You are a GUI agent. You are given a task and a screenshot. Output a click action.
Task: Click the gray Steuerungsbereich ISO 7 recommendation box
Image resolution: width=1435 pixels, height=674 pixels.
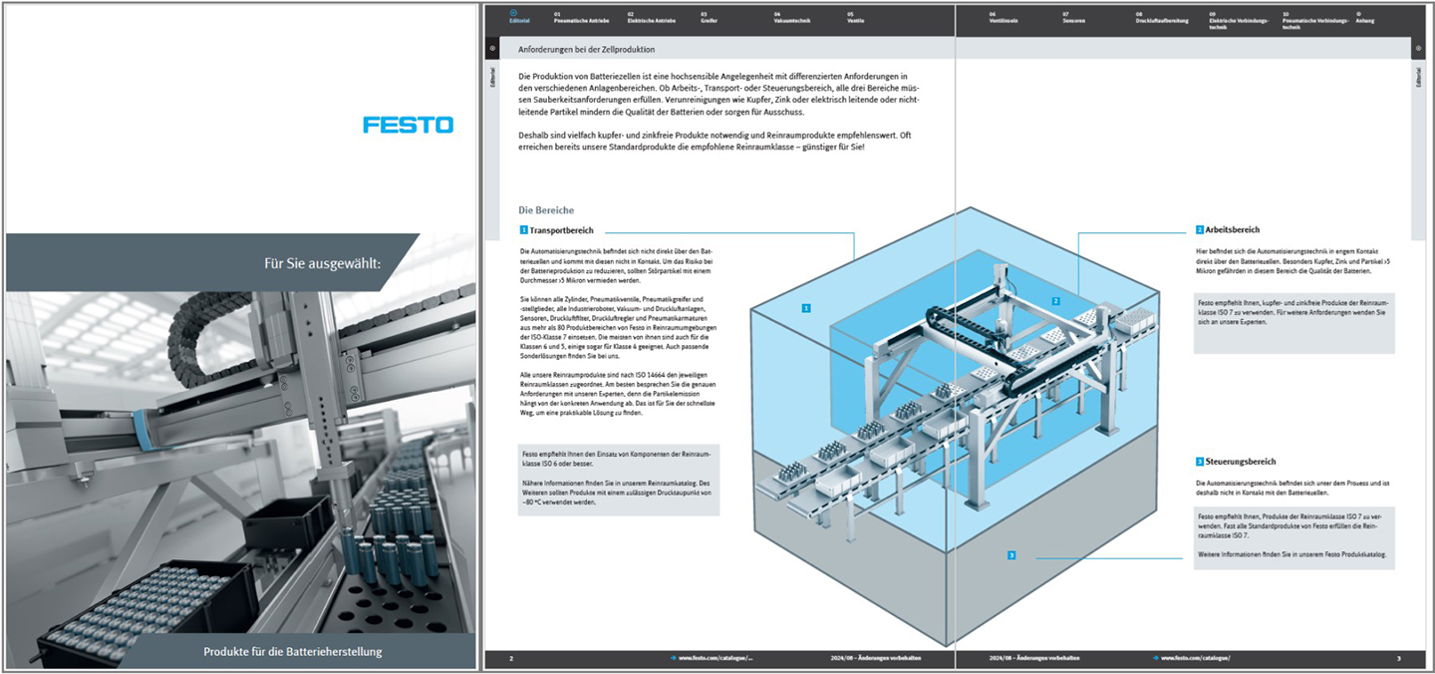pyautogui.click(x=1293, y=537)
